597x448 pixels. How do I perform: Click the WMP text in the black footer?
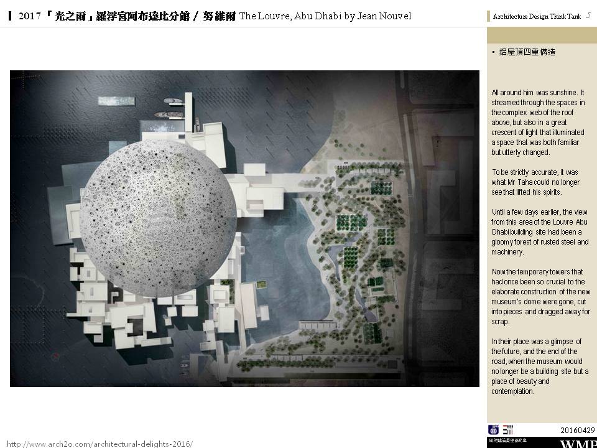pyautogui.click(x=578, y=443)
